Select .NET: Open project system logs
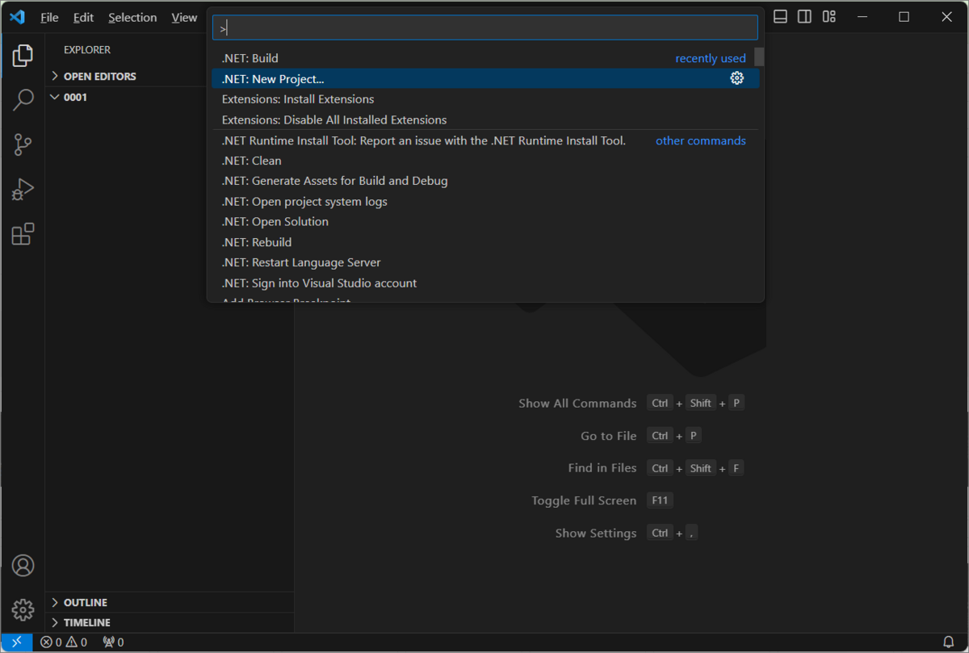The width and height of the screenshot is (969, 653). click(484, 201)
